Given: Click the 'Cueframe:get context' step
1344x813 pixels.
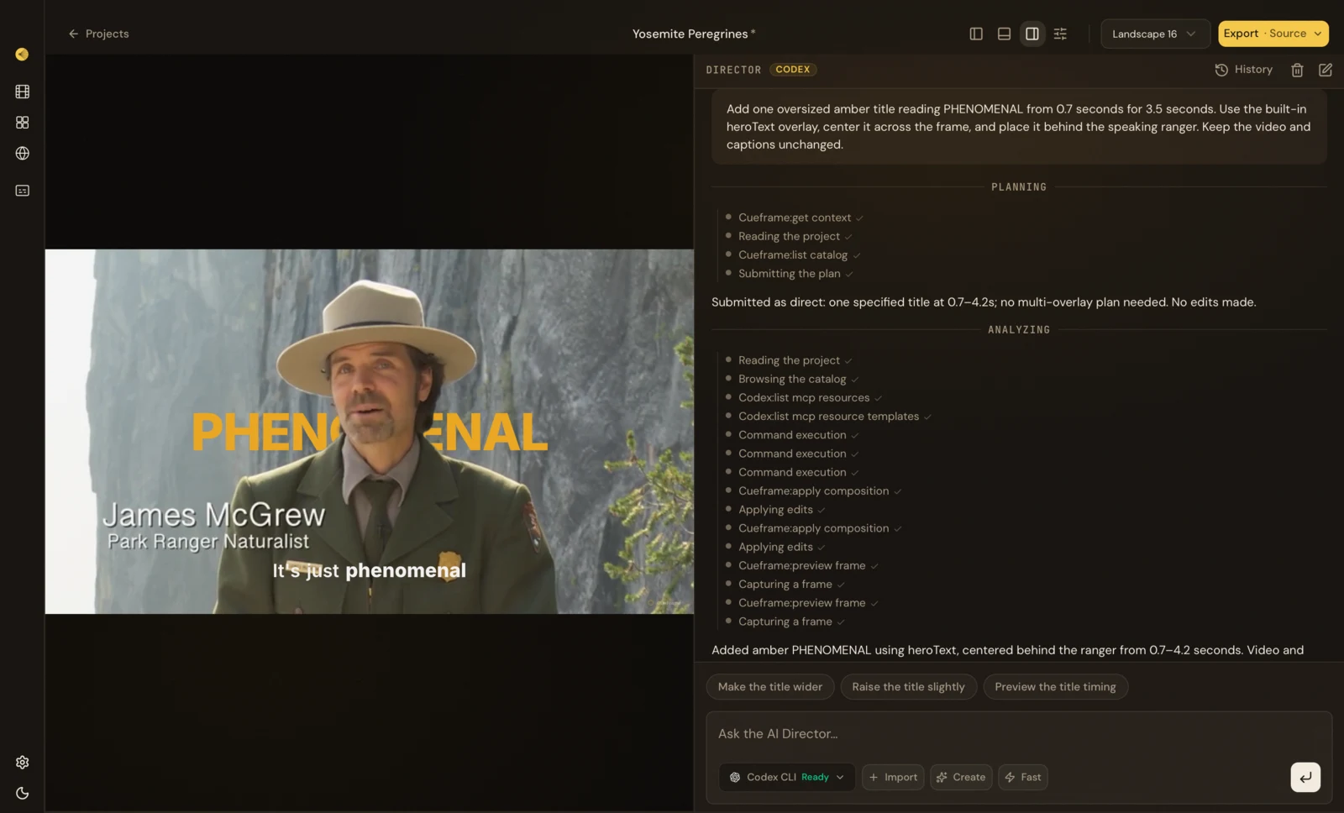Looking at the screenshot, I should (x=795, y=218).
